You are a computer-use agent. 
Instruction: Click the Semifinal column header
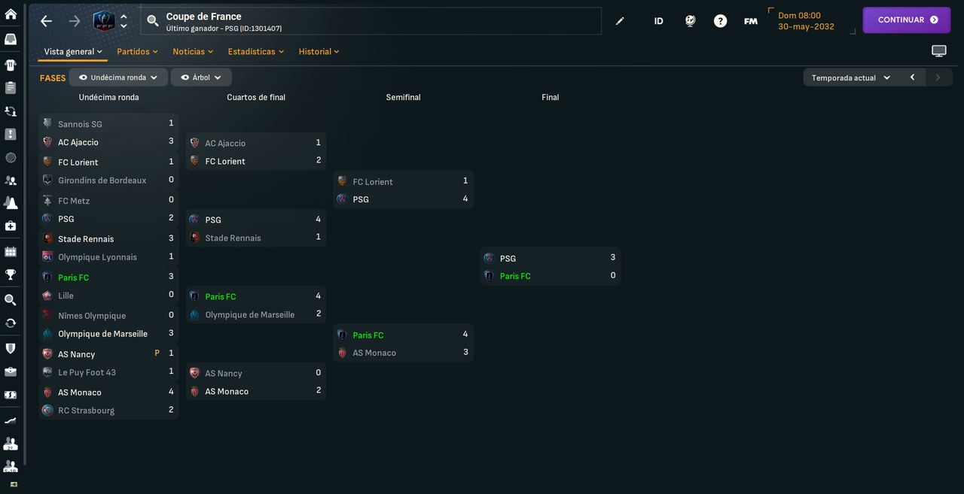click(403, 98)
